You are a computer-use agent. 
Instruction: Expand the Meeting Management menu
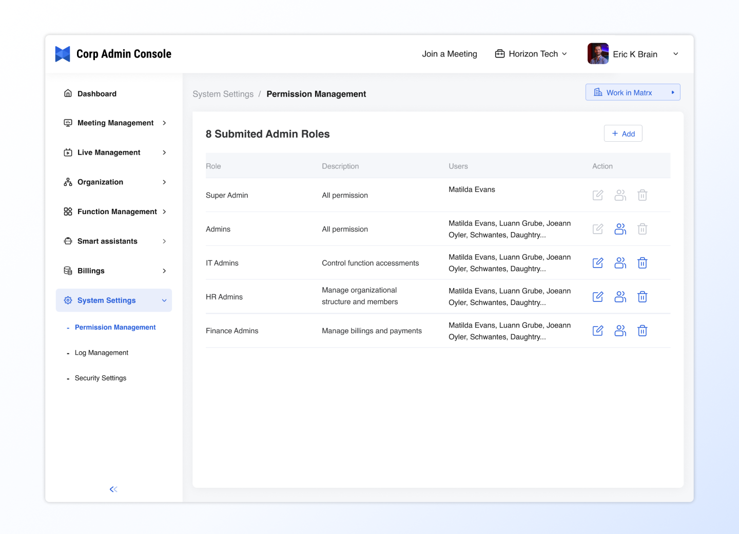tap(115, 123)
